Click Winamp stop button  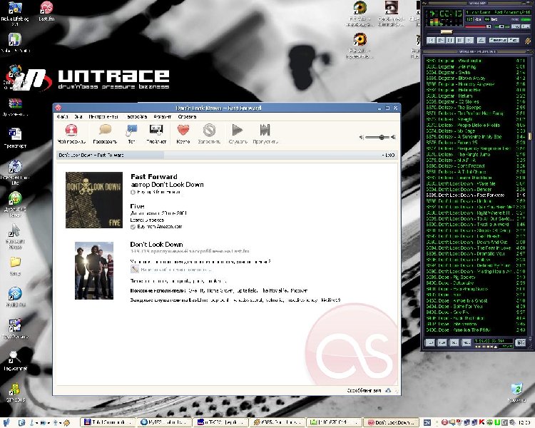point(460,40)
